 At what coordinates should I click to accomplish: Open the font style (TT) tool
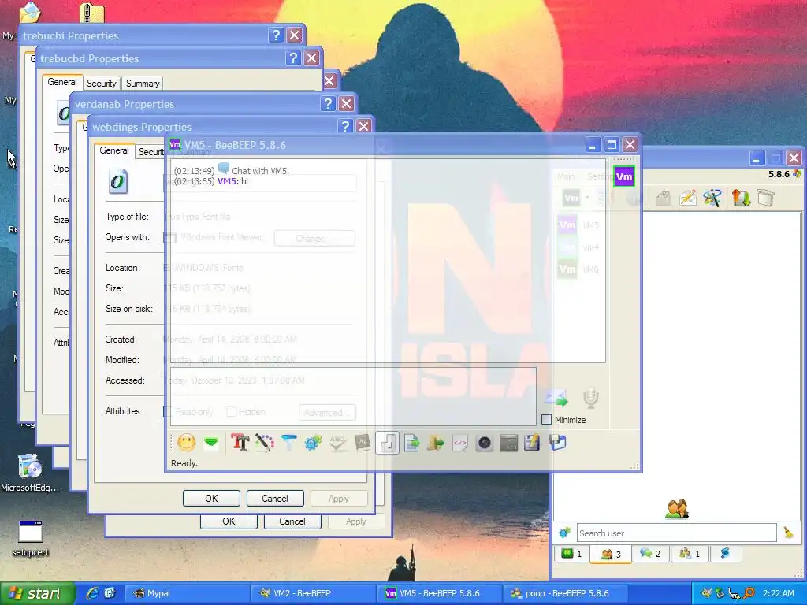(x=240, y=443)
